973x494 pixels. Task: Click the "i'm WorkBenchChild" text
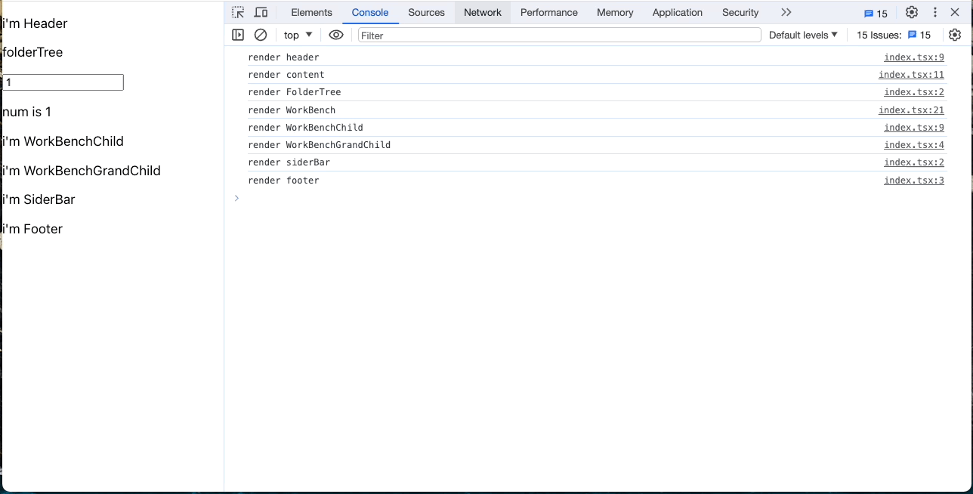tap(63, 141)
